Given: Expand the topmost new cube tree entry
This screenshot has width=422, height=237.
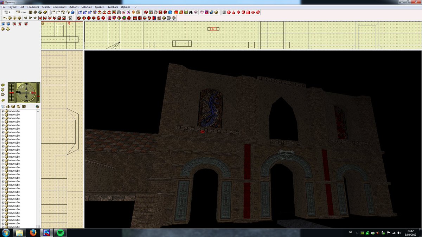Looking at the screenshot, I should [x=3, y=111].
